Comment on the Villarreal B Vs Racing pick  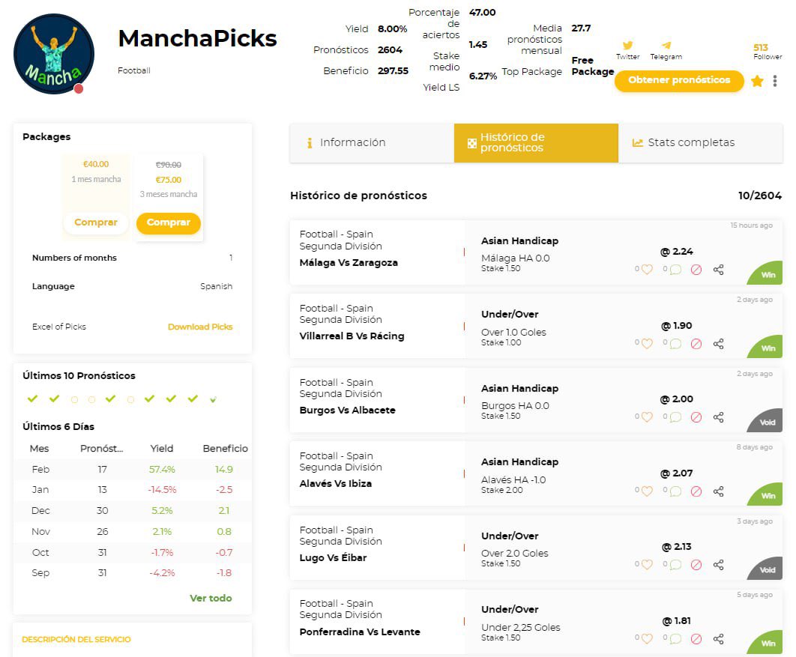point(675,343)
